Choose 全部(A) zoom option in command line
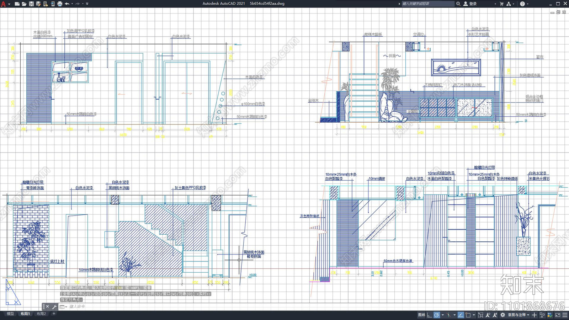The height and width of the screenshot is (320, 569). pyautogui.click(x=70, y=294)
